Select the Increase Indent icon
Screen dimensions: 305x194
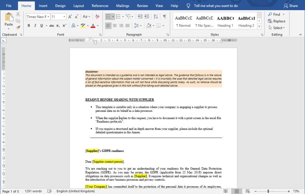(146, 17)
